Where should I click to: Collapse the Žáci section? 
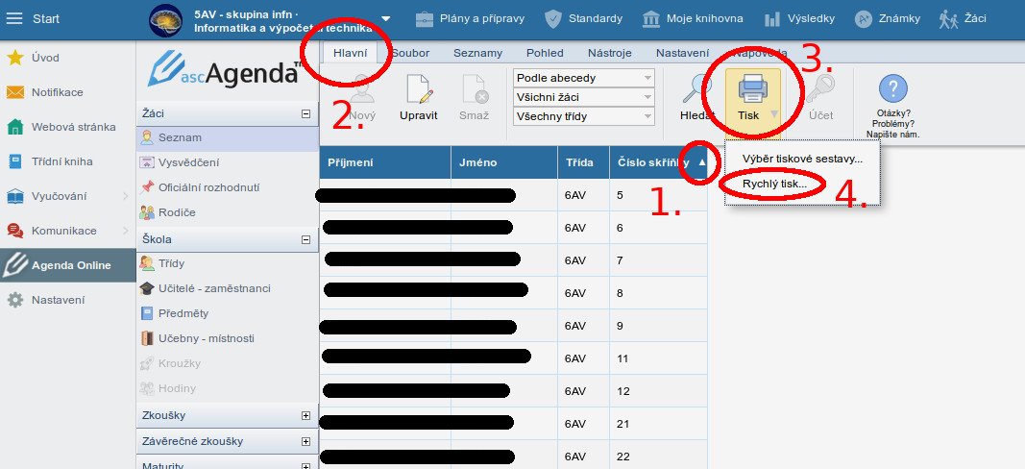306,113
